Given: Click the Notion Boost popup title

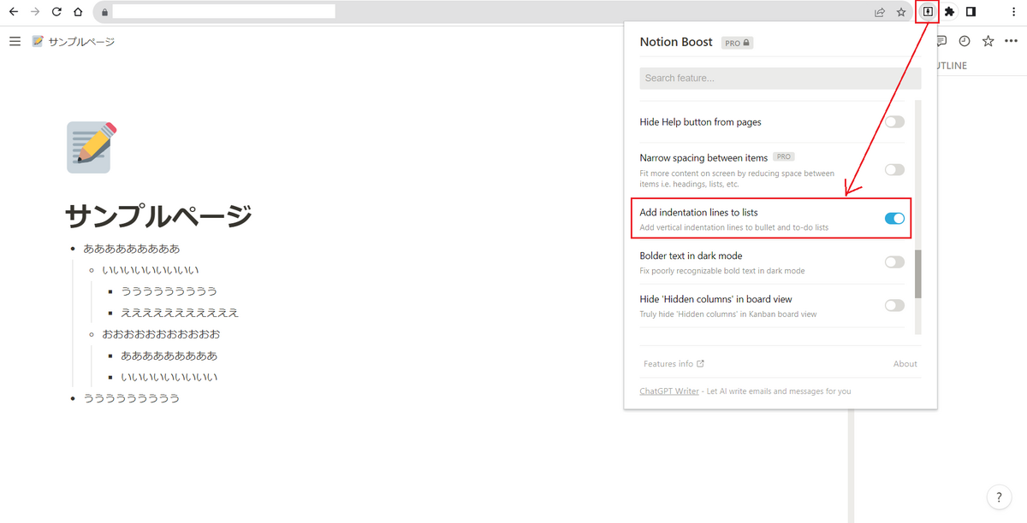Looking at the screenshot, I should [677, 42].
